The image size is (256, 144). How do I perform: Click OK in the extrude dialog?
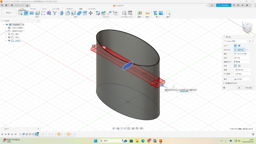point(239,88)
